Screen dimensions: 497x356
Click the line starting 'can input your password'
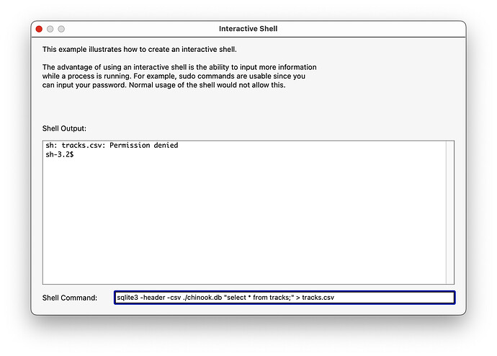164,85
